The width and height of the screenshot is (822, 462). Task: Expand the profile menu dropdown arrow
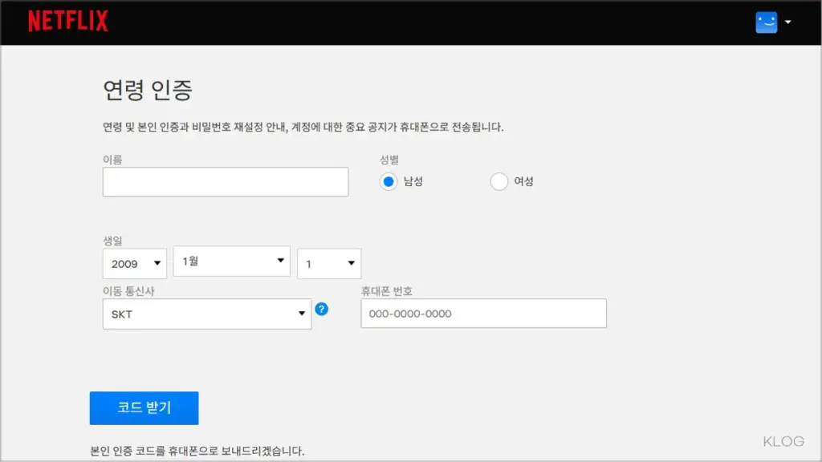point(787,22)
